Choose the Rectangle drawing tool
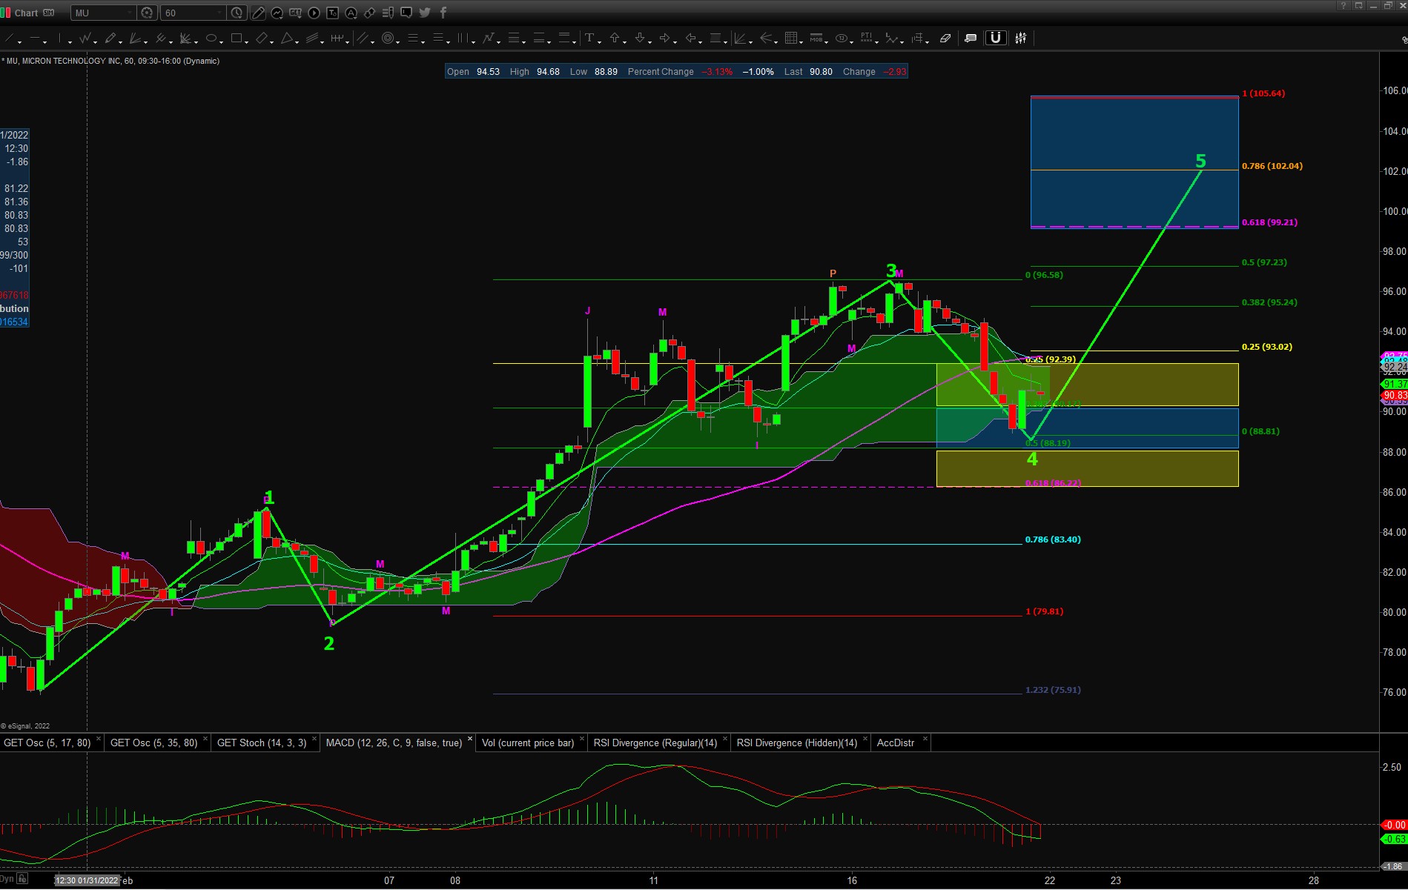Screen dimensions: 1408x890 pos(236,39)
